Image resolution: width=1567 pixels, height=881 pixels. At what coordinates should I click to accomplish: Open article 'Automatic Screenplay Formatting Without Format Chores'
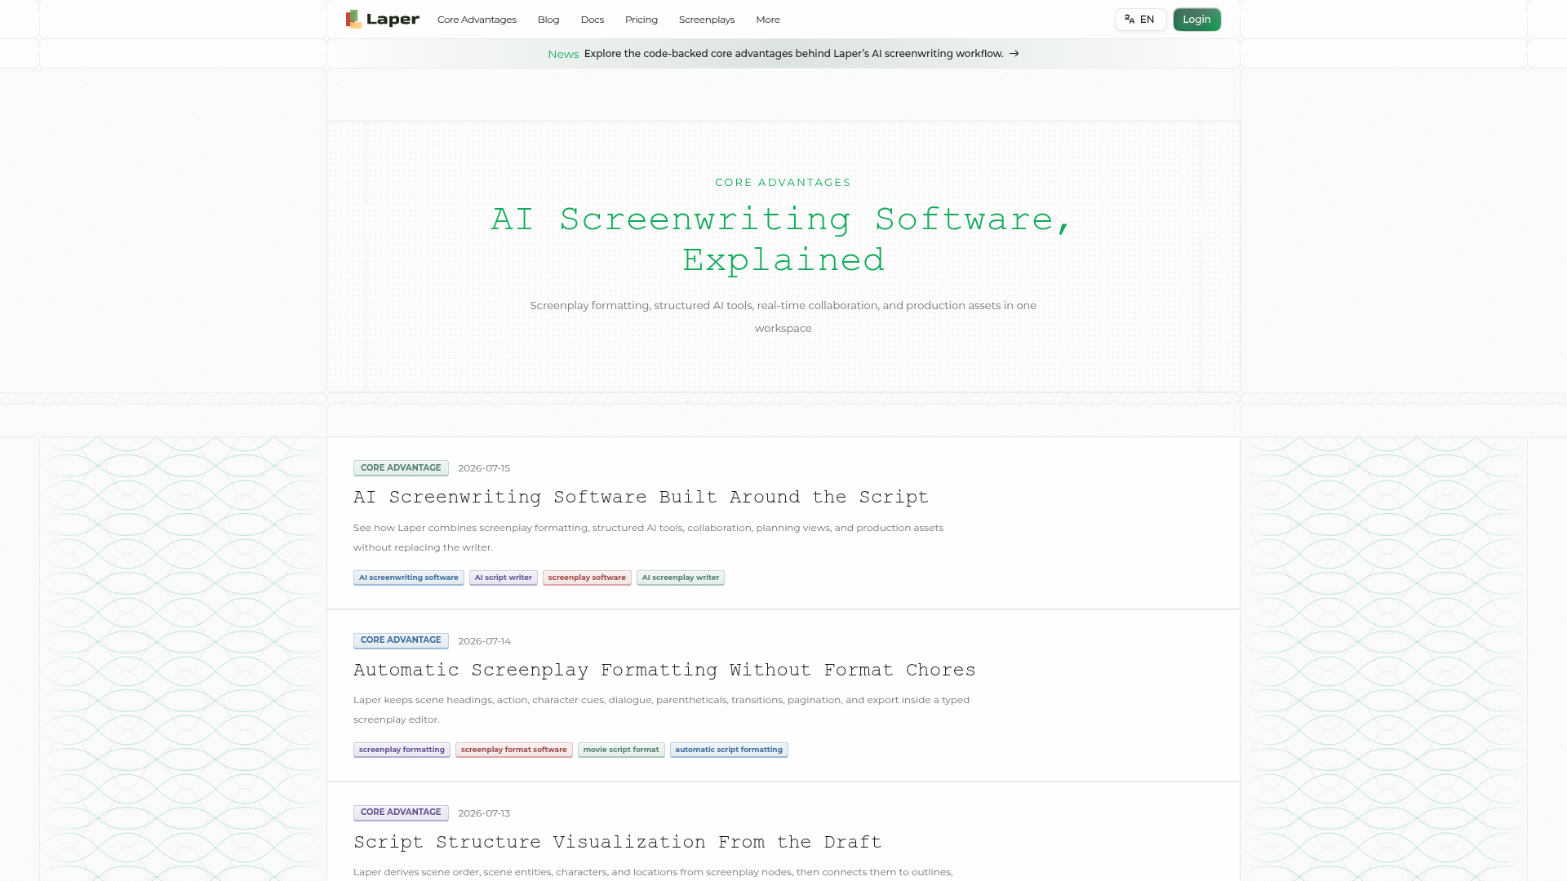point(664,670)
